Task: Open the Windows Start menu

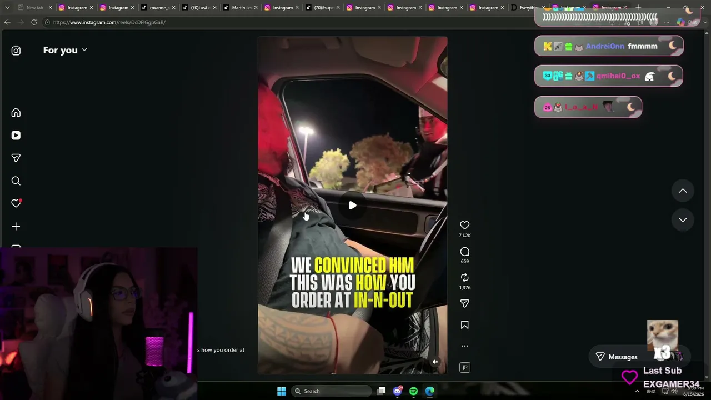Action: click(x=282, y=391)
